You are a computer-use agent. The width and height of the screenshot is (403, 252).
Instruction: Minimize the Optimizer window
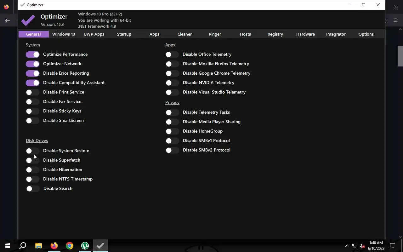point(349,5)
